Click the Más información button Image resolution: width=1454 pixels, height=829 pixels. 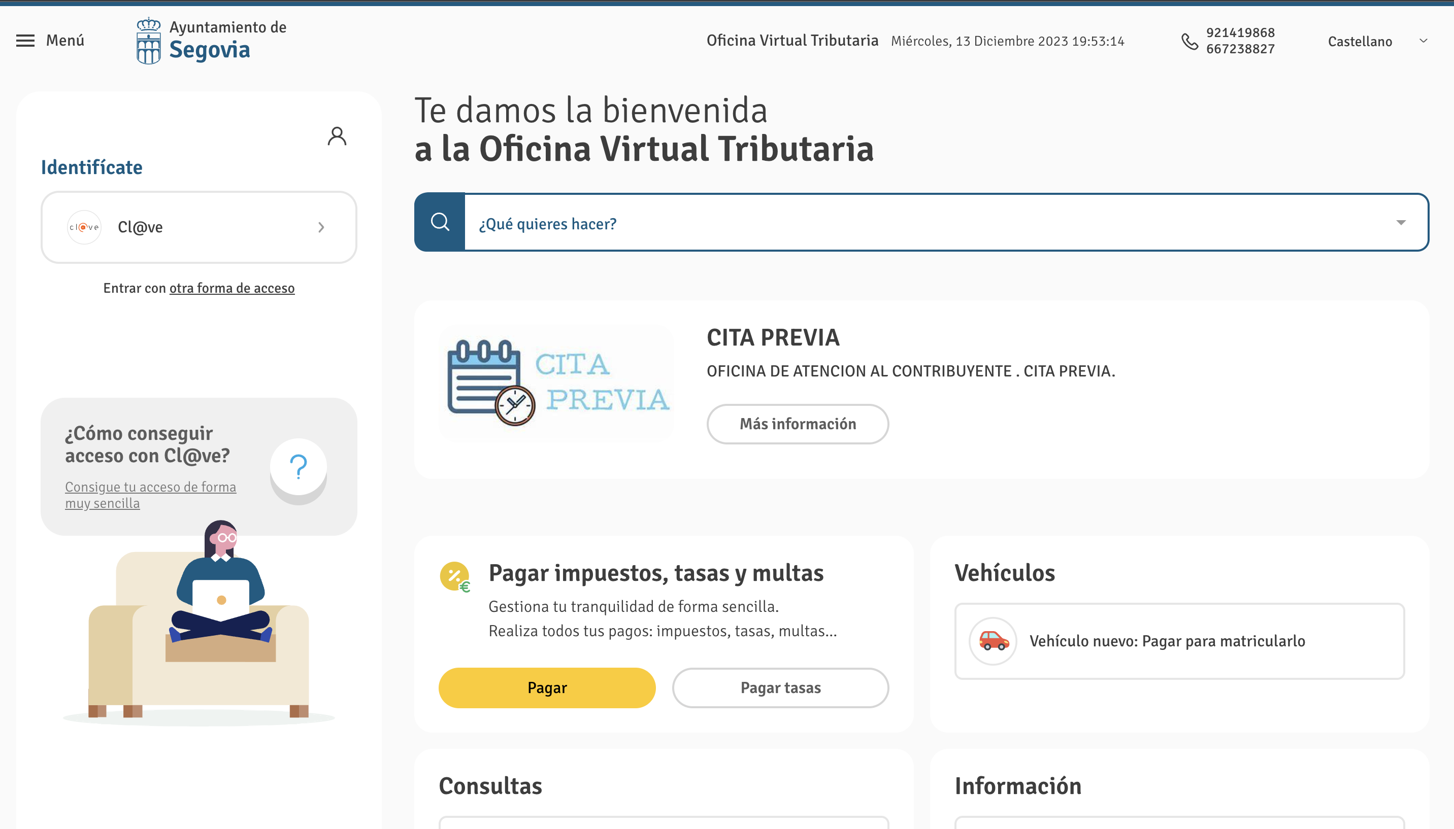(798, 424)
